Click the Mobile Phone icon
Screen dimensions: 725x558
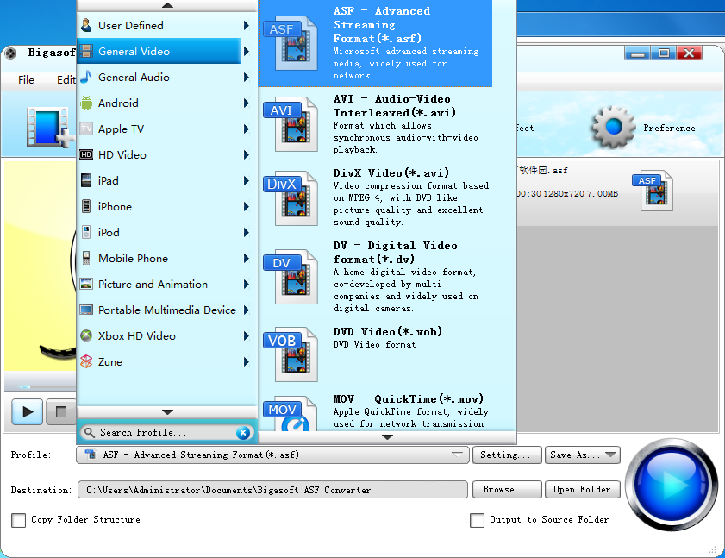point(86,258)
